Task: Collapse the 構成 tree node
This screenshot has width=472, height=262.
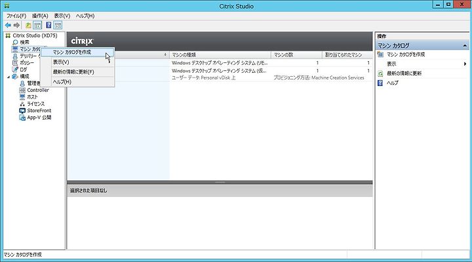Action: pos(9,77)
